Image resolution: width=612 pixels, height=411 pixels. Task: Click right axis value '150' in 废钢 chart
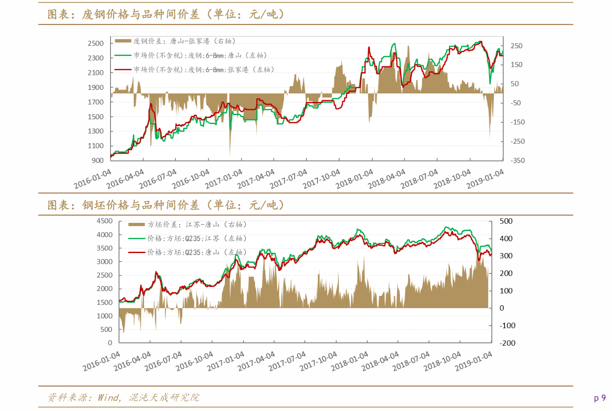(516, 65)
